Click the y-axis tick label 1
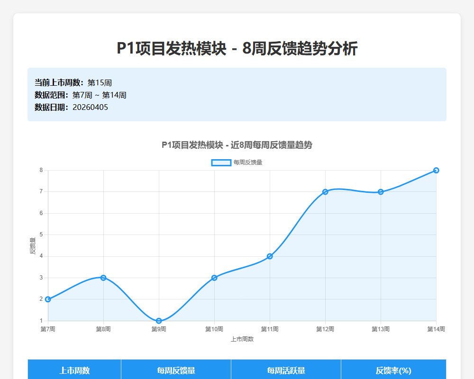 41,321
